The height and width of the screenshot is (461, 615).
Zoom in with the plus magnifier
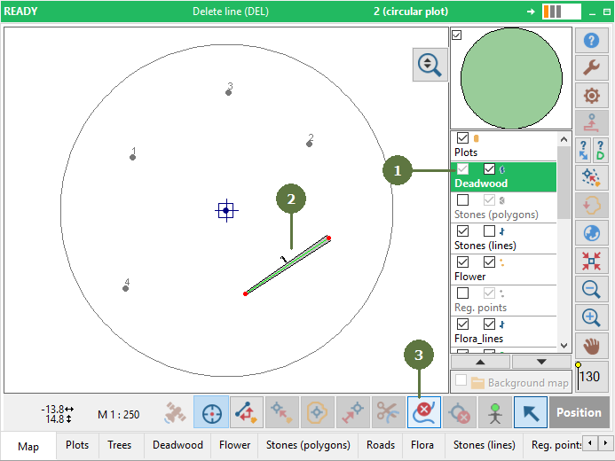[x=591, y=317]
